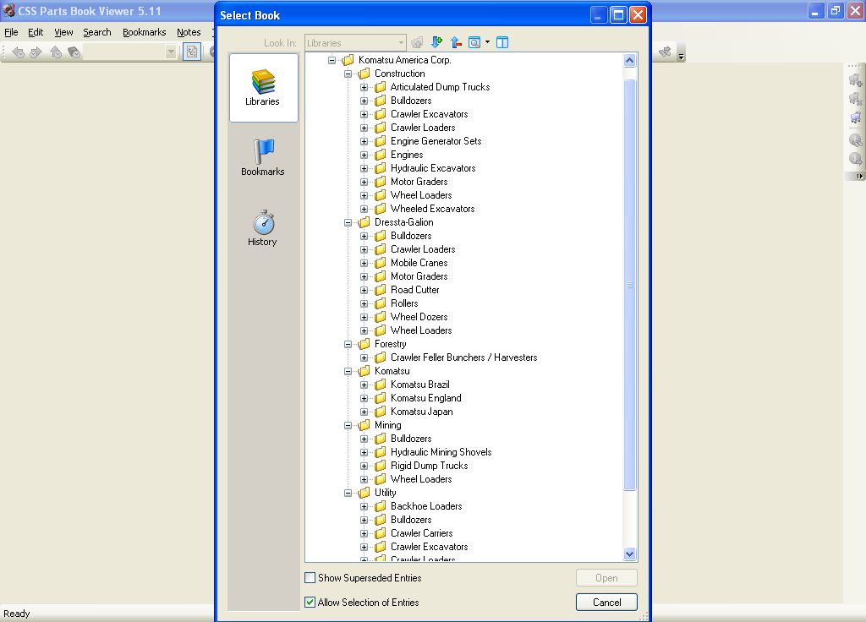
Task: Click the Cancel button
Action: pos(606,602)
